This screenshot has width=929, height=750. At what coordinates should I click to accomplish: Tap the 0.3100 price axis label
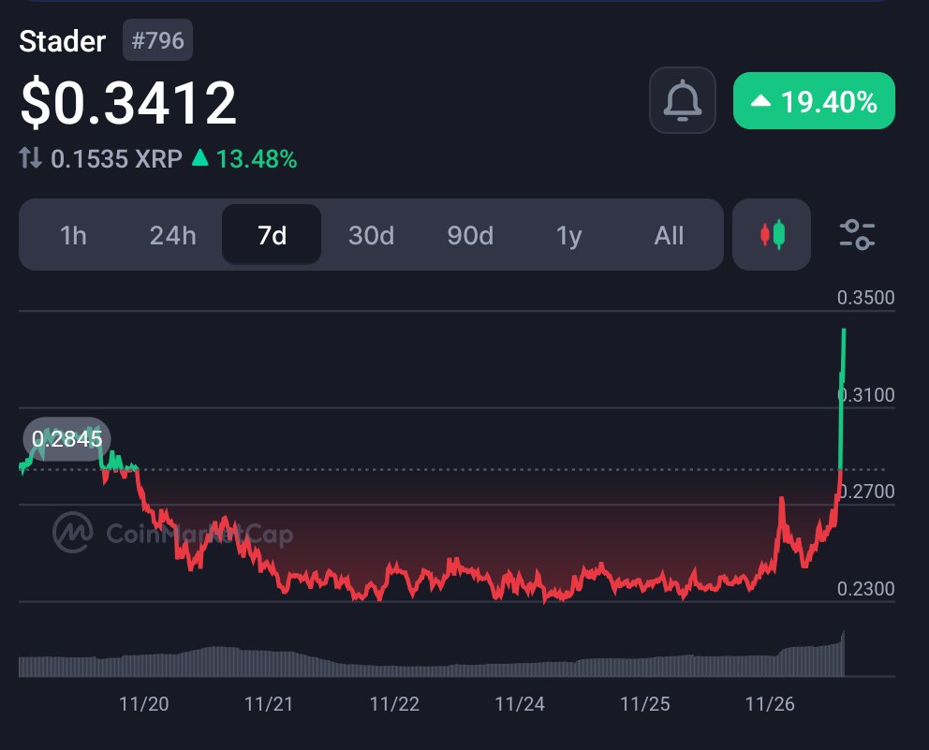click(865, 394)
